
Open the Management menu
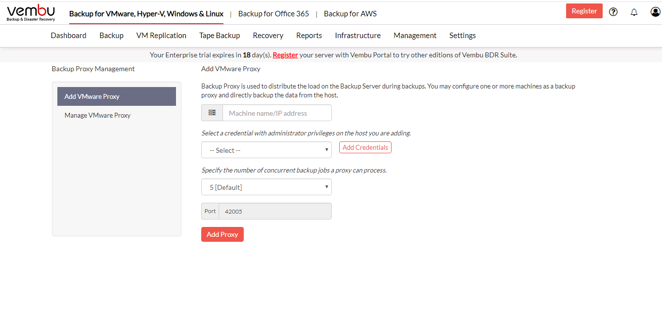415,36
